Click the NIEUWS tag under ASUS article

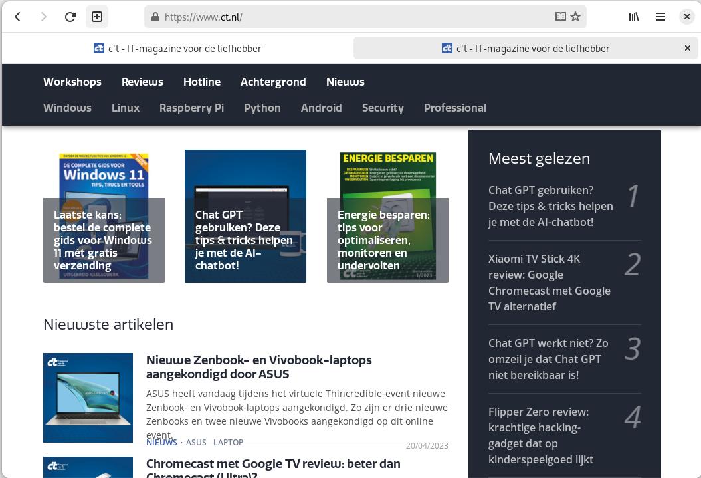161,443
